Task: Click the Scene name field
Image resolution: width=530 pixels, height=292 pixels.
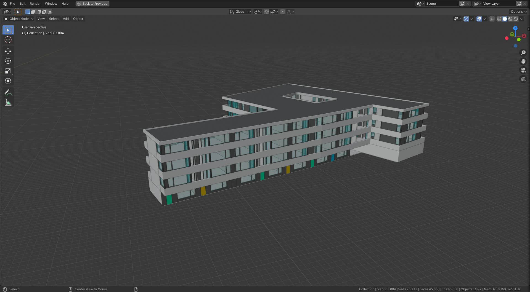Action: tap(442, 4)
